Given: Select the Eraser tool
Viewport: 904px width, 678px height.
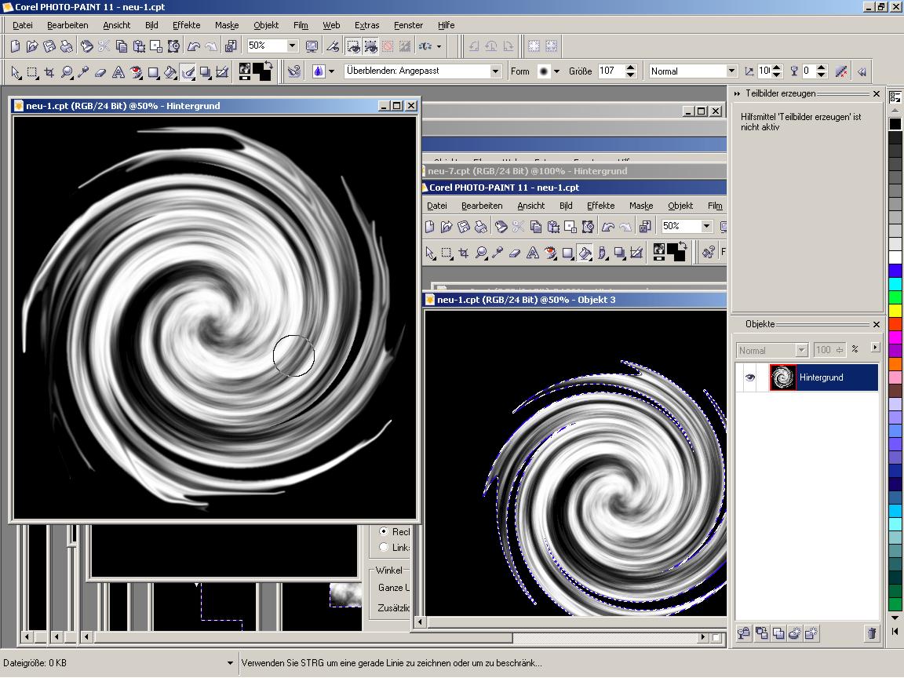Looking at the screenshot, I should coord(100,72).
